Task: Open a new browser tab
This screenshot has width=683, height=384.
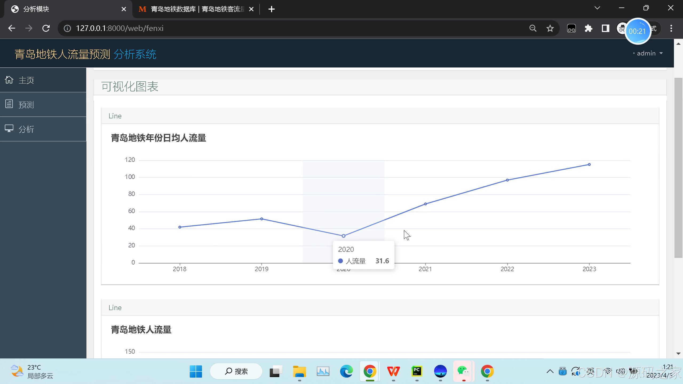Action: pos(271,9)
